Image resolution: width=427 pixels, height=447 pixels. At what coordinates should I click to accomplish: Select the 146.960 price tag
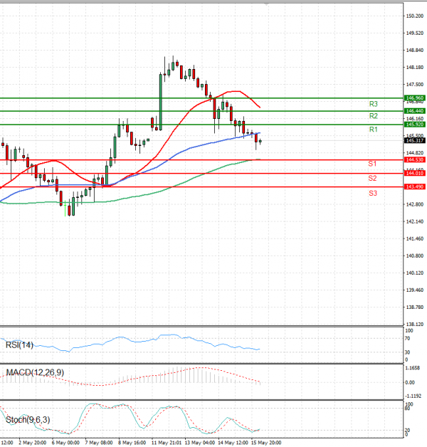tap(415, 98)
